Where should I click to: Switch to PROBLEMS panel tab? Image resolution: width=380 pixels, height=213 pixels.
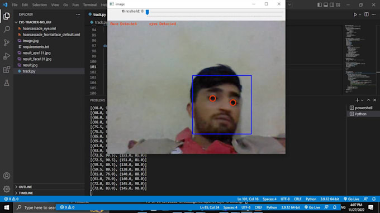pyautogui.click(x=97, y=100)
